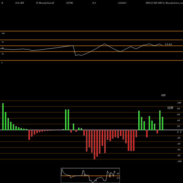183x183 pixels.
Task: Click the '80' label on MR axis
Action: (x=179, y=109)
